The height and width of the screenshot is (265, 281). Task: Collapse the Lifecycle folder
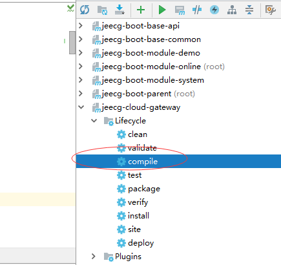coord(94,121)
